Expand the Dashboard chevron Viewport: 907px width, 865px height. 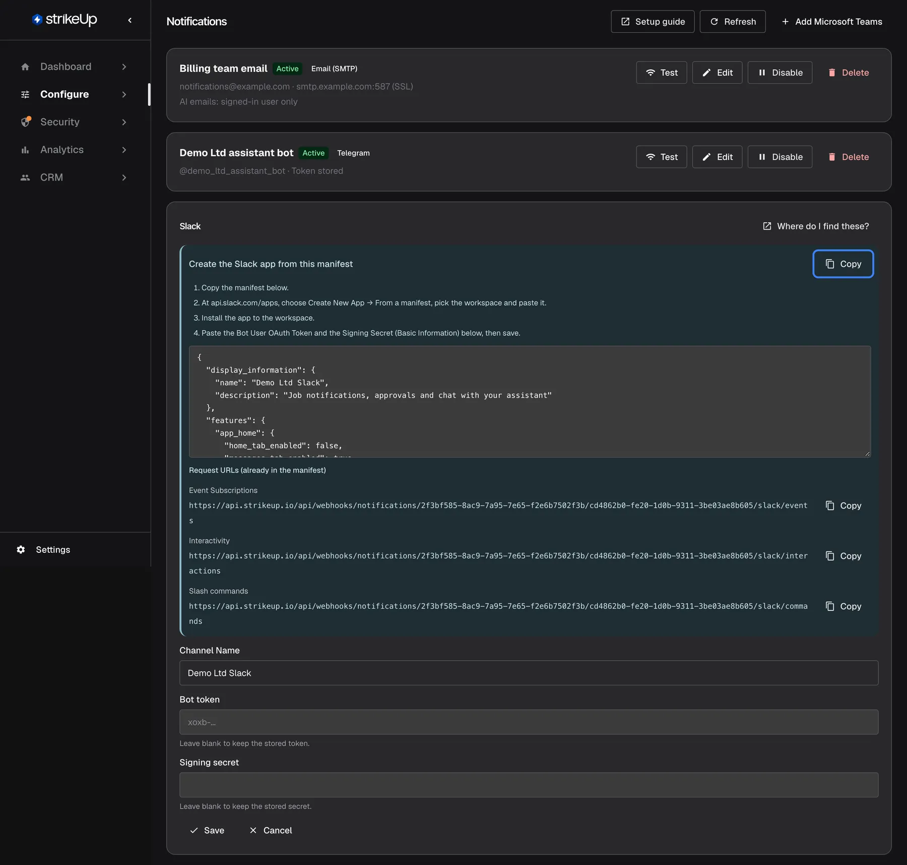pos(124,66)
